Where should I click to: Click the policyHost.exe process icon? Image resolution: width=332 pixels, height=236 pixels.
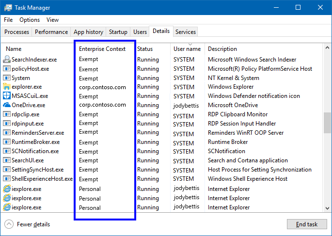(7, 69)
